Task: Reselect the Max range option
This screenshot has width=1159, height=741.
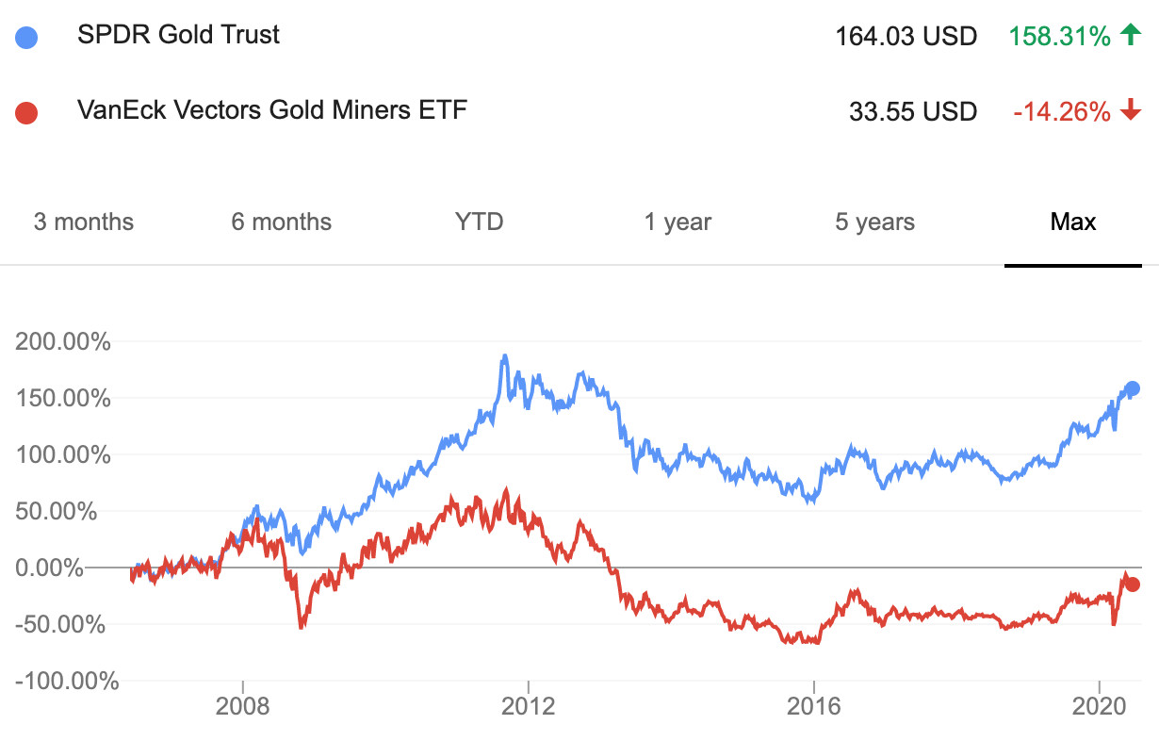Action: [x=1072, y=222]
